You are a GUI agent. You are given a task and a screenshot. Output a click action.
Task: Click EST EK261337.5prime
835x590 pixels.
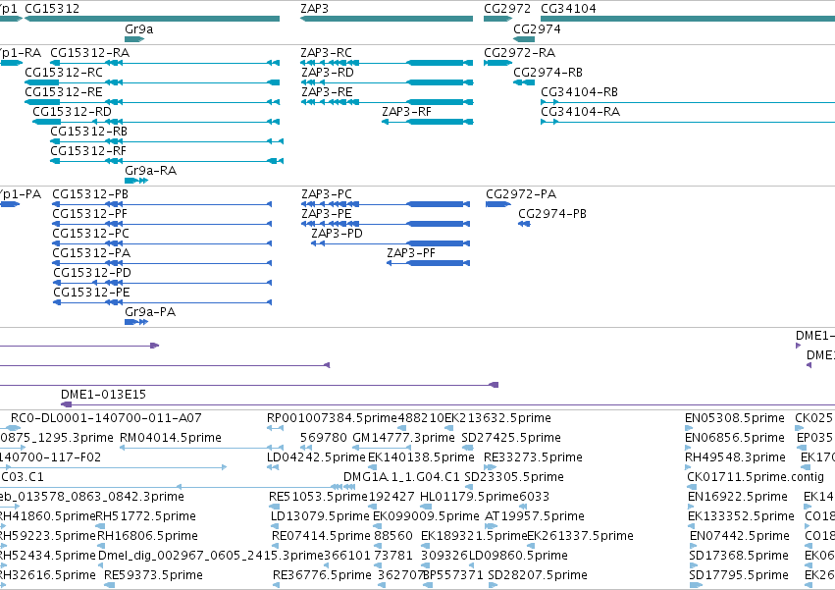click(x=581, y=536)
